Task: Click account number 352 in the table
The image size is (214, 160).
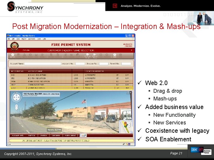Action: point(13,78)
